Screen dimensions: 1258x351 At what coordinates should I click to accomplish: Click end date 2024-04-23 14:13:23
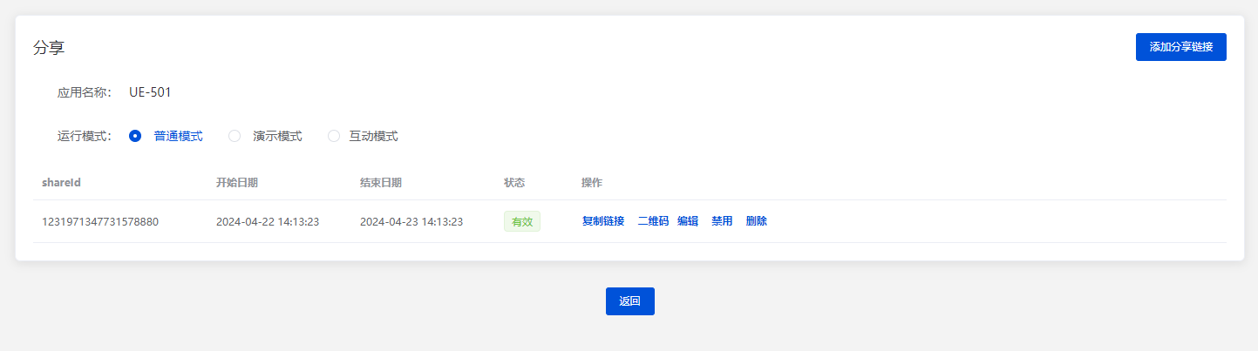pyautogui.click(x=411, y=221)
